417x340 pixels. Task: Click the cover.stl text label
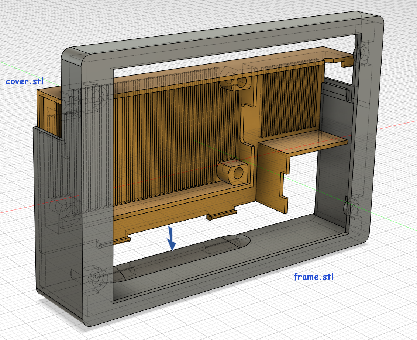[24, 81]
